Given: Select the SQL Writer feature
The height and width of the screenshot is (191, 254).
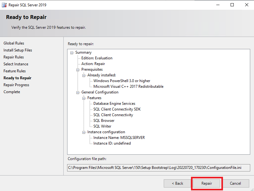Looking at the screenshot, I should 102,126.
